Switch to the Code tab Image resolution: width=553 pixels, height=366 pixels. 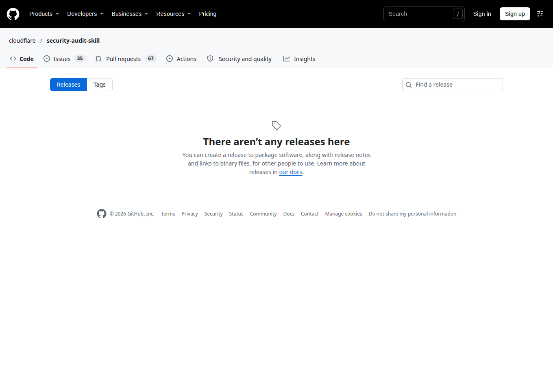(x=22, y=59)
